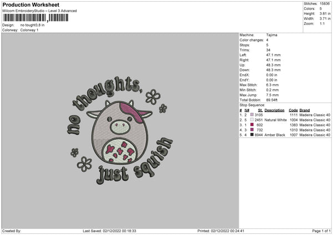Click the Stitches value 15836
This screenshot has height=235, width=333.
click(x=325, y=4)
